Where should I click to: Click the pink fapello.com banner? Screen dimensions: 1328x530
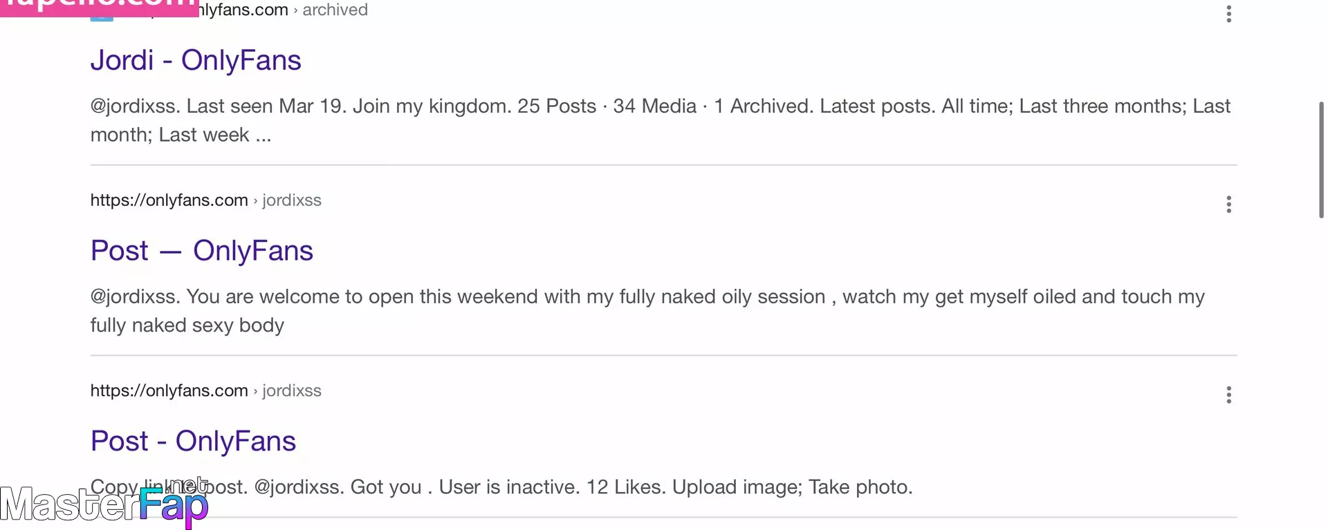[x=99, y=7]
